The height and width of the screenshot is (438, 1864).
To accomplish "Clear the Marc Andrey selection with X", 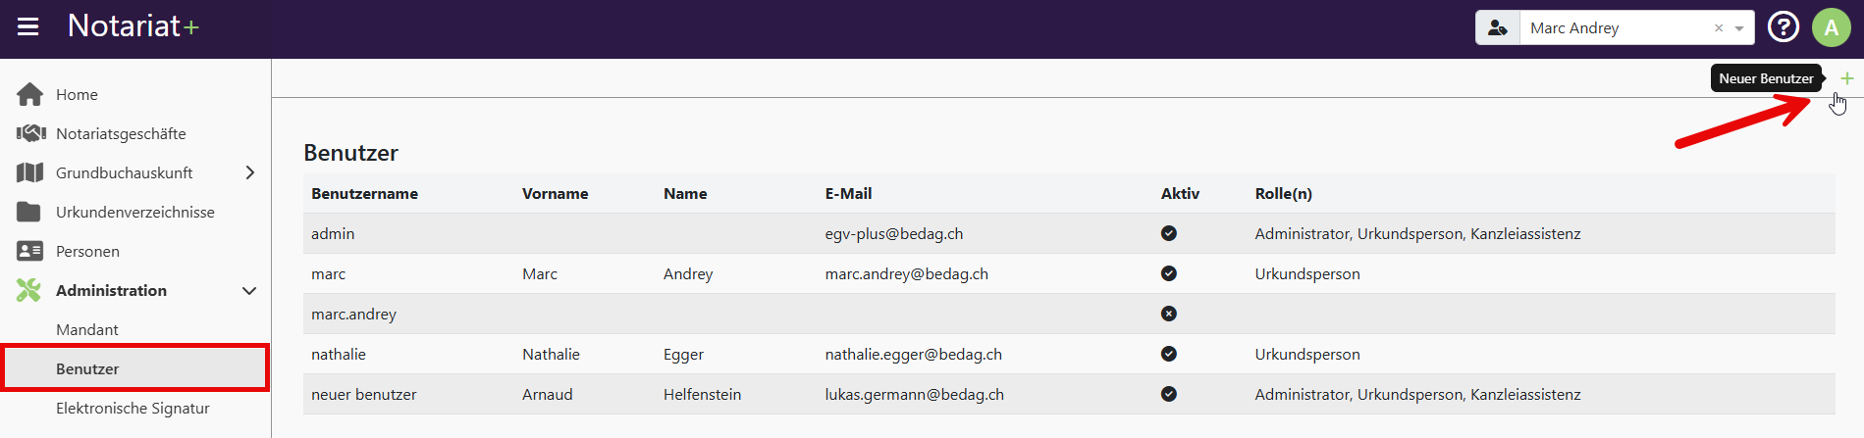I will pos(1718,28).
